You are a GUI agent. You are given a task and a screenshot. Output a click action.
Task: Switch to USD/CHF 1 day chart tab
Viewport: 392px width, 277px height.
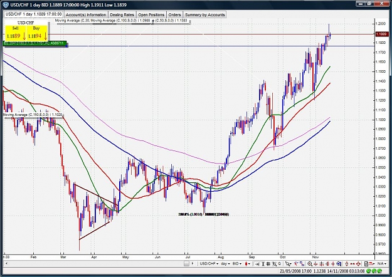coord(33,14)
